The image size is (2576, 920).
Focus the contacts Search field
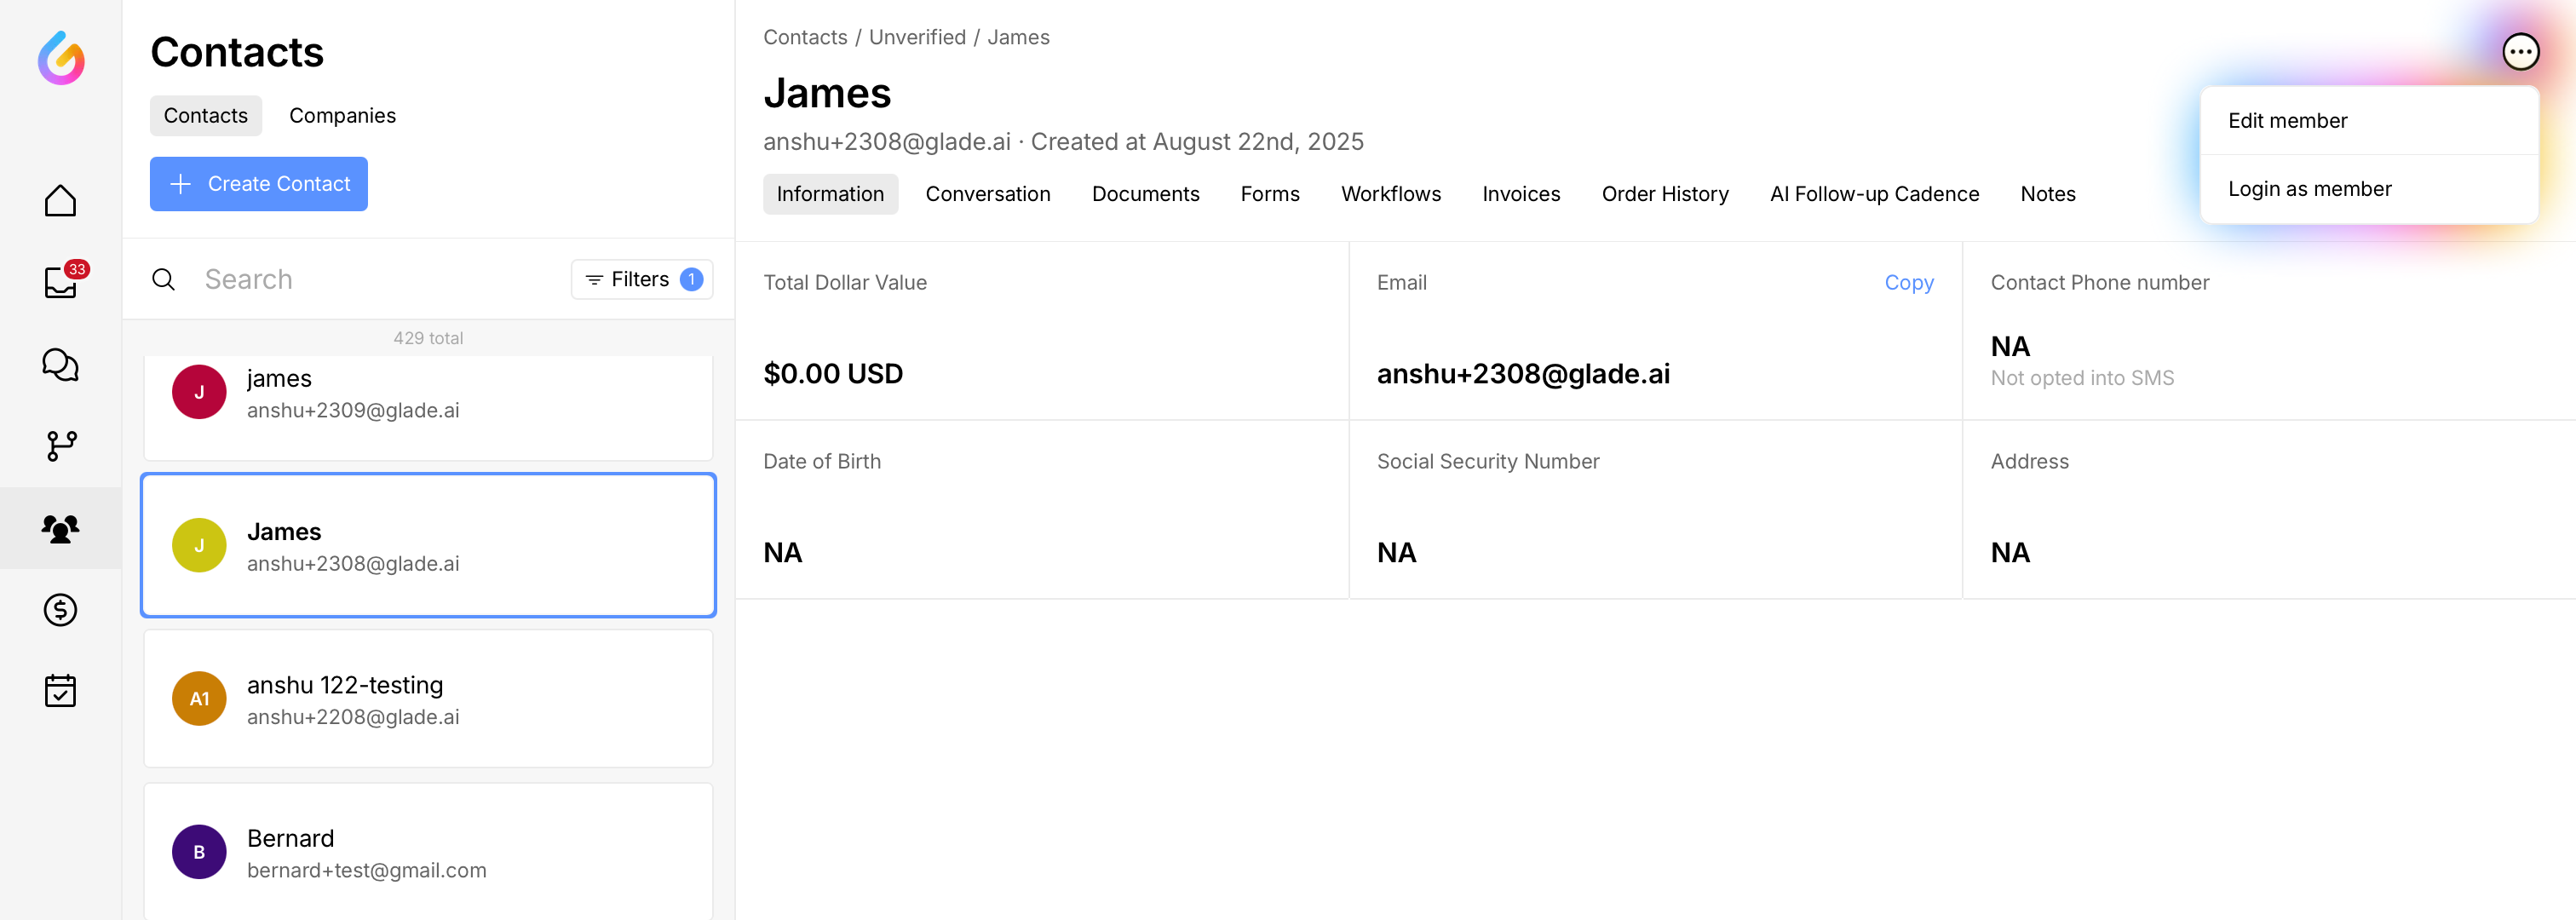coord(380,279)
